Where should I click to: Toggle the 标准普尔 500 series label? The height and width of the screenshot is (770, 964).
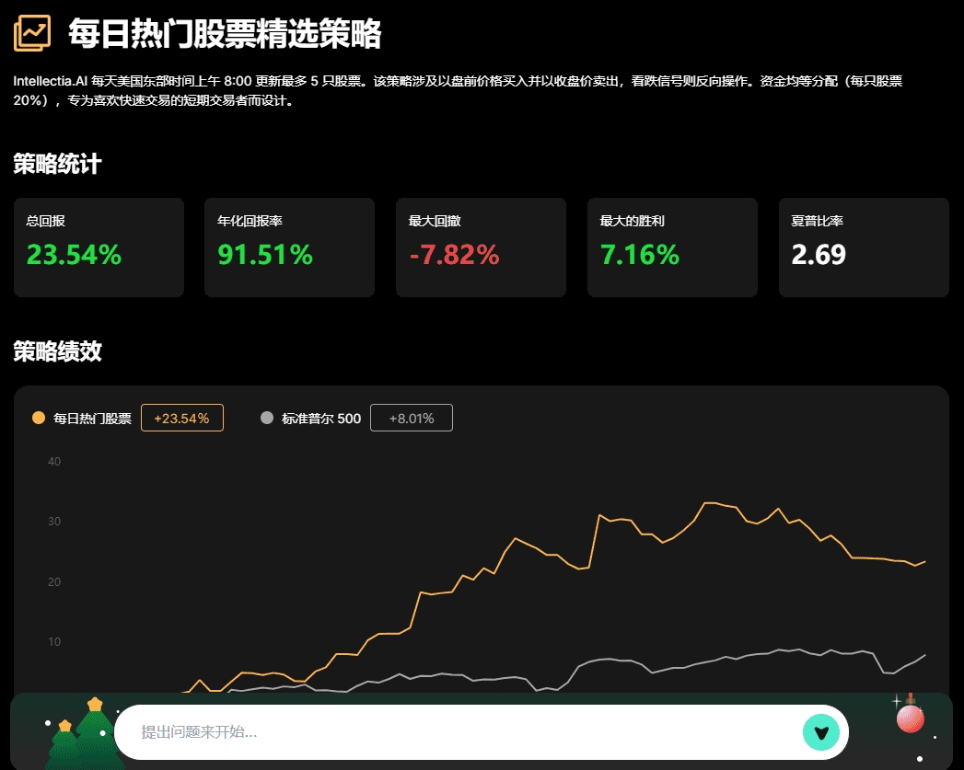coord(321,419)
